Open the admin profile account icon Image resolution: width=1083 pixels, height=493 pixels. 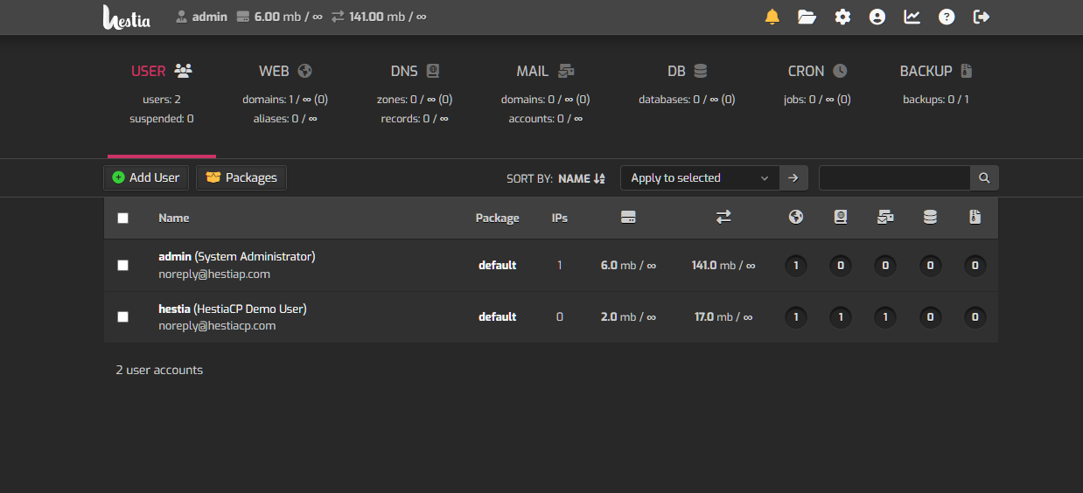(x=877, y=17)
